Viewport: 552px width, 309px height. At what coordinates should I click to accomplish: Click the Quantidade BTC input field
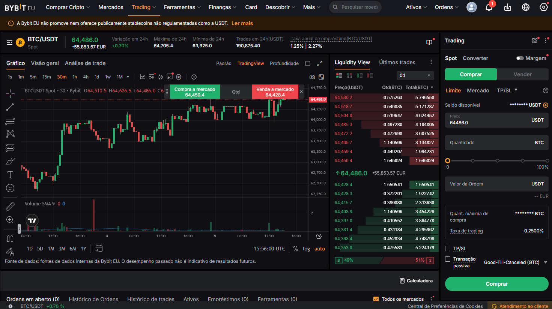(497, 143)
